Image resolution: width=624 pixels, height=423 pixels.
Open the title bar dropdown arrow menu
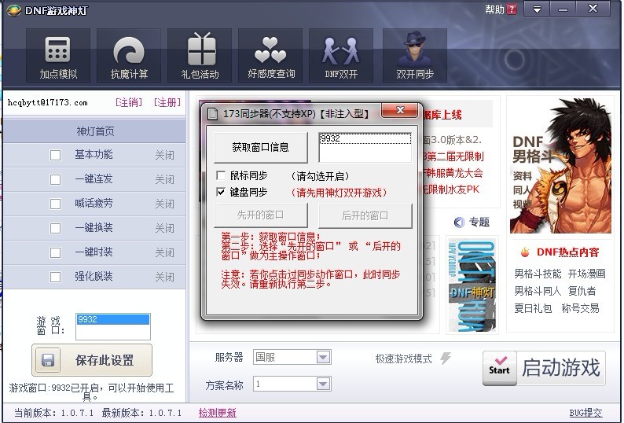point(537,10)
